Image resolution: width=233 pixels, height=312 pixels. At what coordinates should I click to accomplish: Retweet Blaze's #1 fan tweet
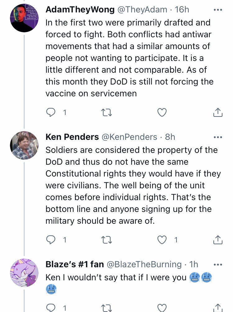tap(107, 308)
